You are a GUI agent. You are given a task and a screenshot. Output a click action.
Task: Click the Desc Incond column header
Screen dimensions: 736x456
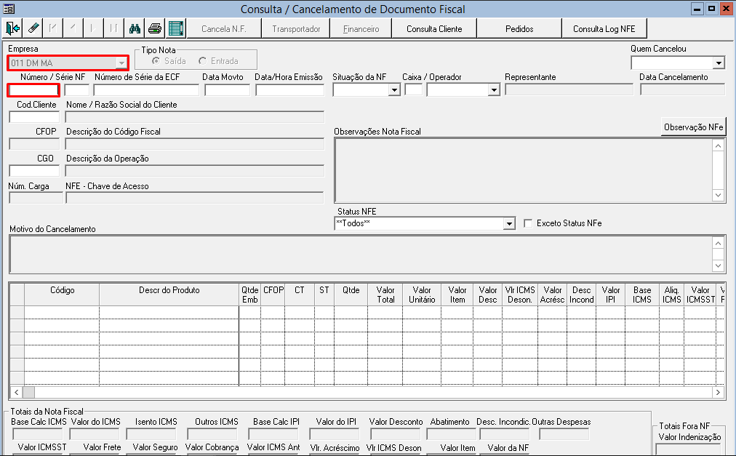(582, 295)
